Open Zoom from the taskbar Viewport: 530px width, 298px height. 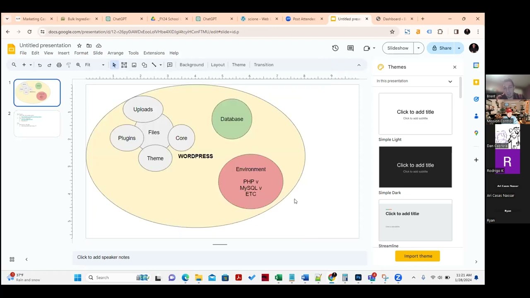(398, 278)
